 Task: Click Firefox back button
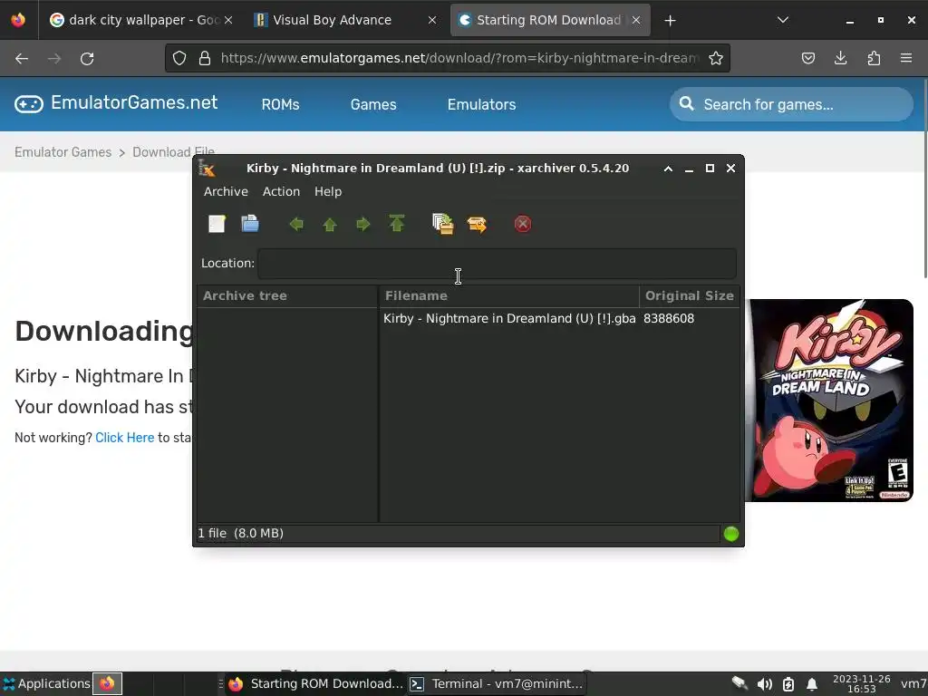coord(22,58)
